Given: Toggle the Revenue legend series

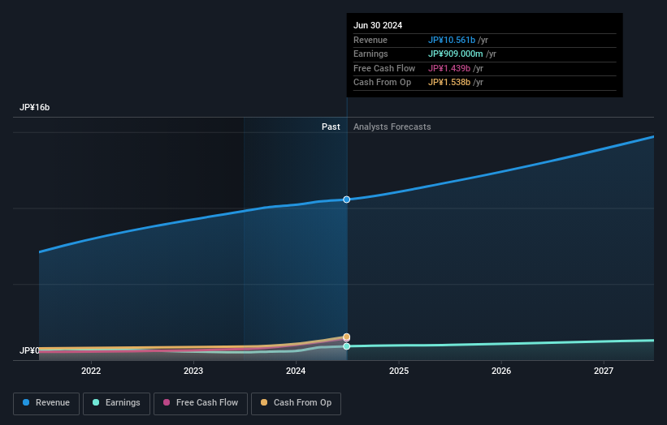Looking at the screenshot, I should click(46, 403).
